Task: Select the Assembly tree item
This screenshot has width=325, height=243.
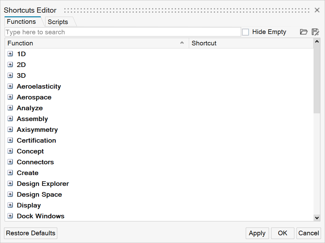Action: [32, 119]
